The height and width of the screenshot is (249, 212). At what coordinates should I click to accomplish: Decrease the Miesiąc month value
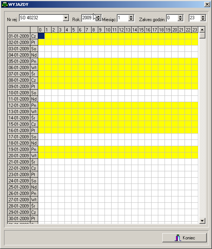[x=131, y=19]
